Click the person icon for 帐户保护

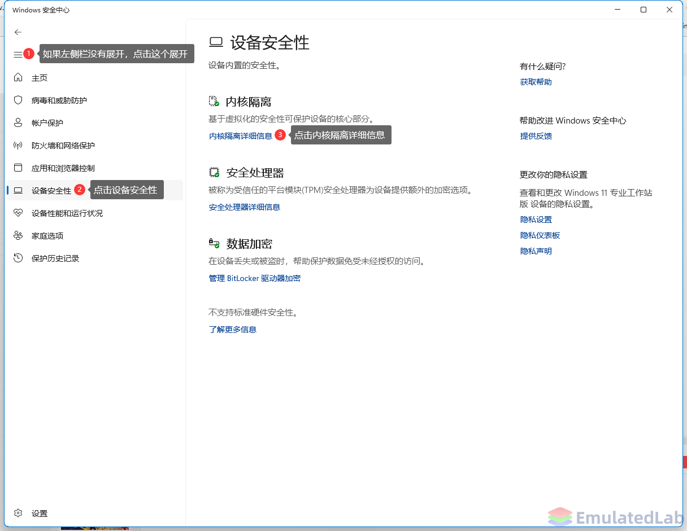(18, 122)
